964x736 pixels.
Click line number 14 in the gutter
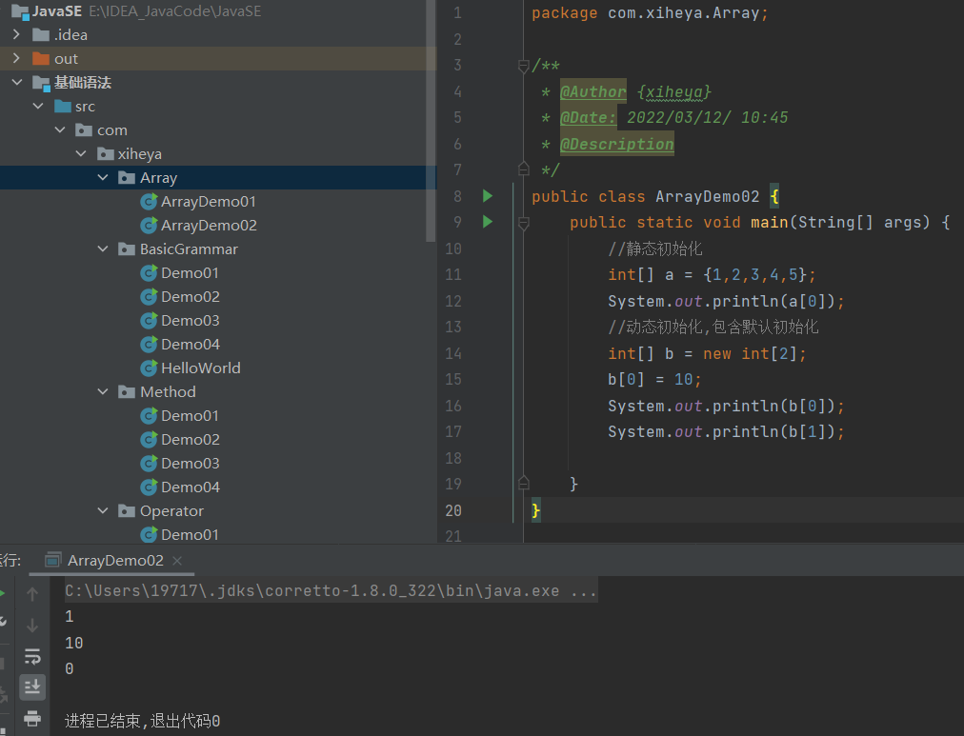pos(453,353)
